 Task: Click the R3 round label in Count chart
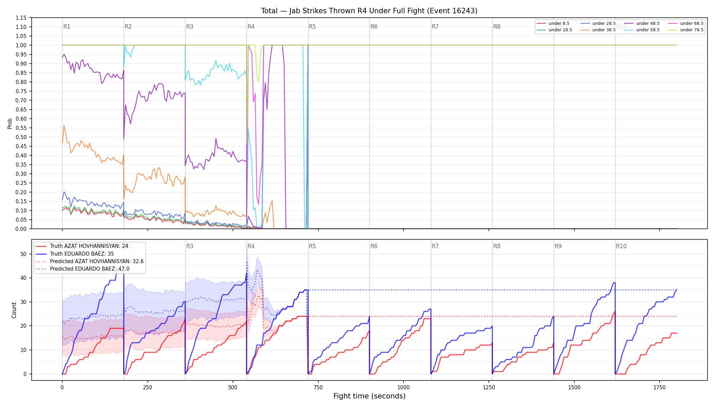pos(190,246)
